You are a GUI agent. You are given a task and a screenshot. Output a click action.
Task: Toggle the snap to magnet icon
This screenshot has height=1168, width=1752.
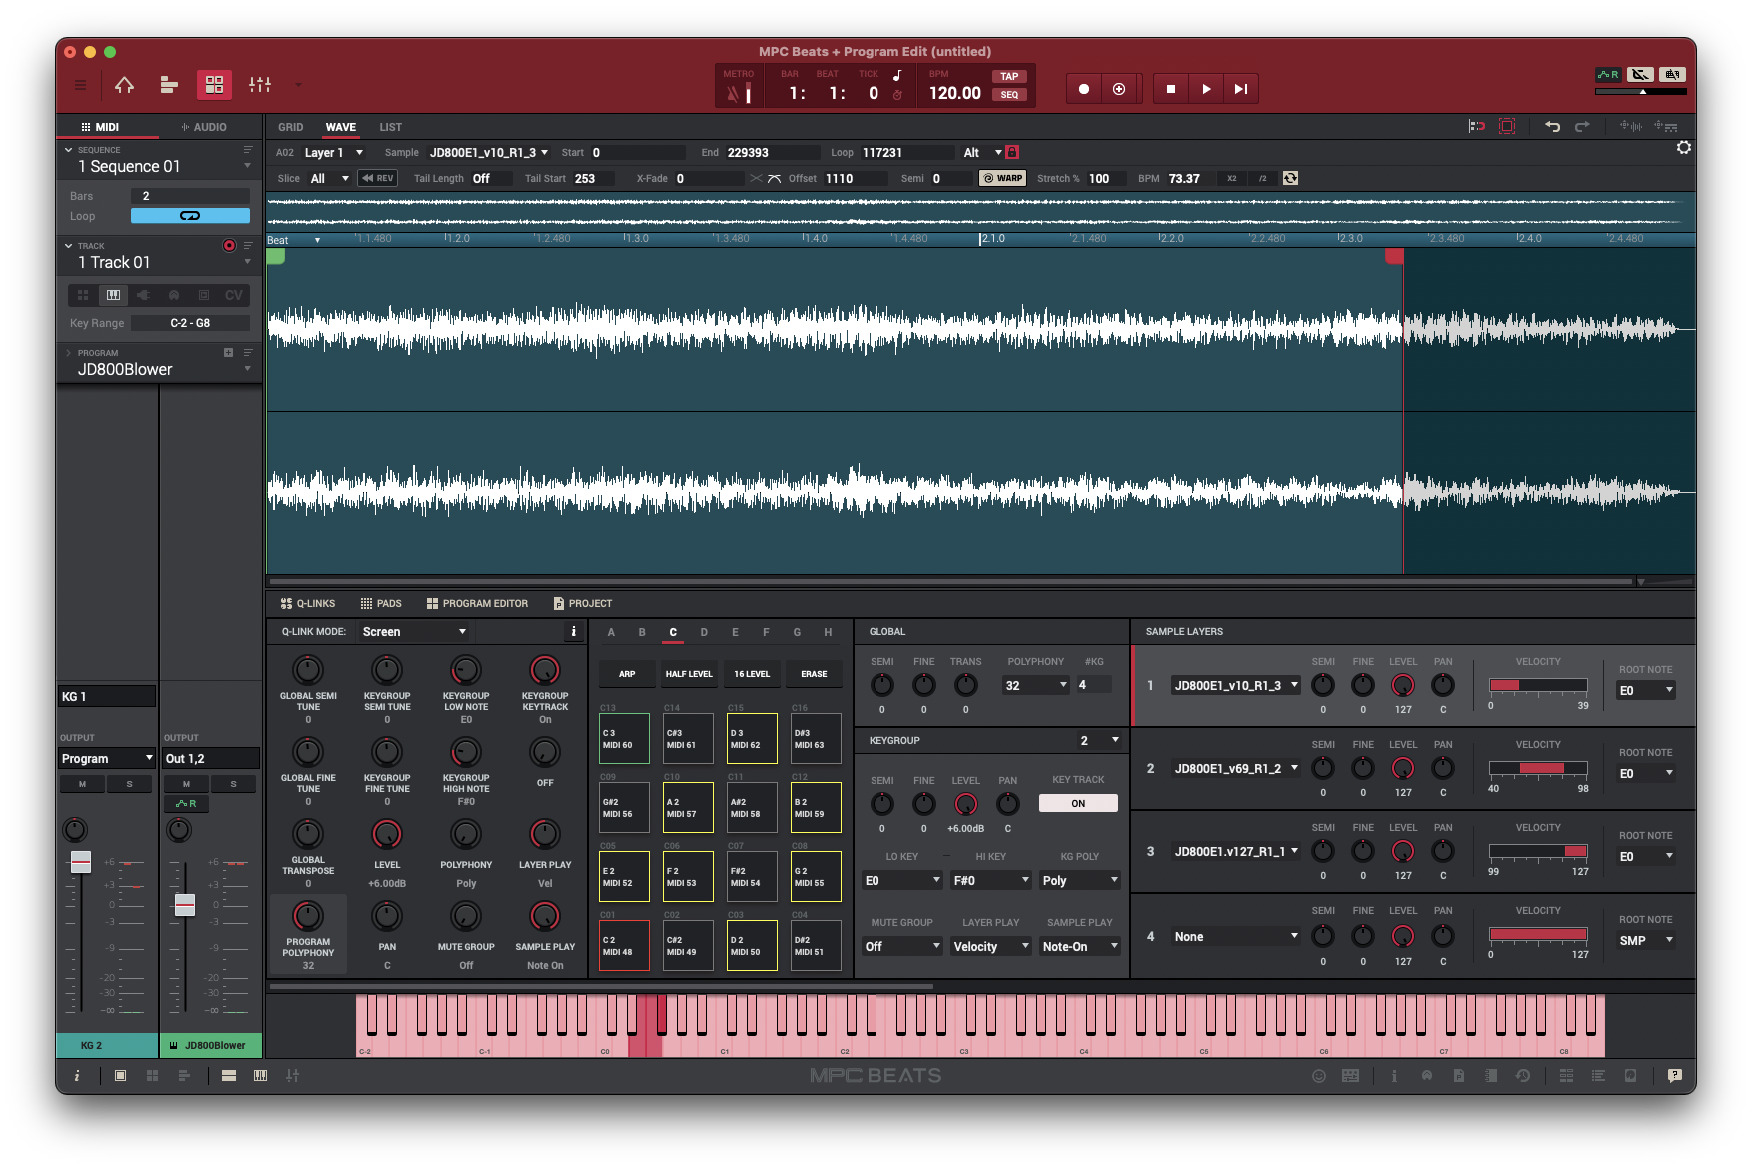tap(1476, 126)
